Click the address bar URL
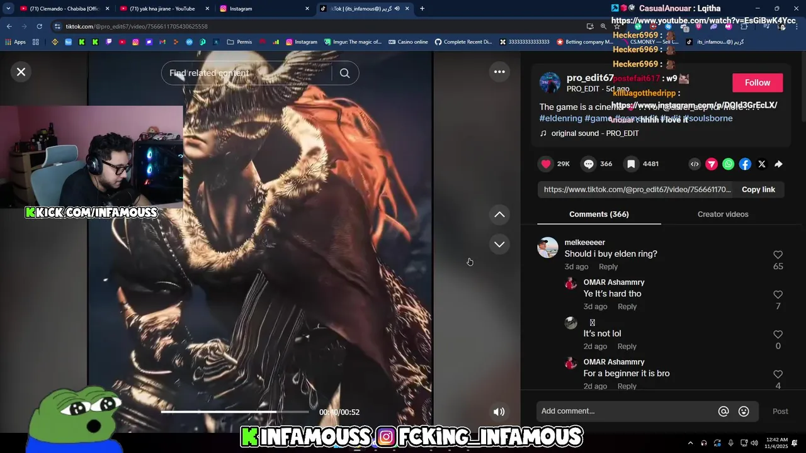This screenshot has width=806, height=453. 137,26
